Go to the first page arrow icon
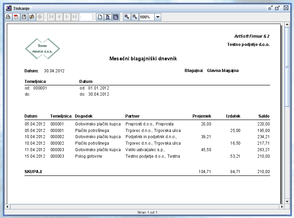This screenshot has width=294, height=218. pyautogui.click(x=51, y=17)
